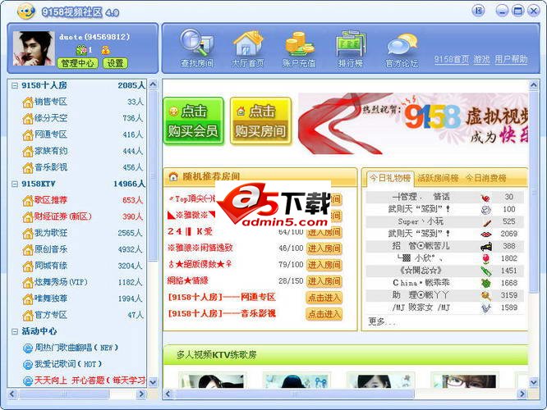Switch to 活跃房间榜 tab
Image resolution: width=547 pixels, height=410 pixels.
pos(438,178)
